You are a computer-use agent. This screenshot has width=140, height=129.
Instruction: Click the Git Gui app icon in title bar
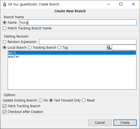5,4
